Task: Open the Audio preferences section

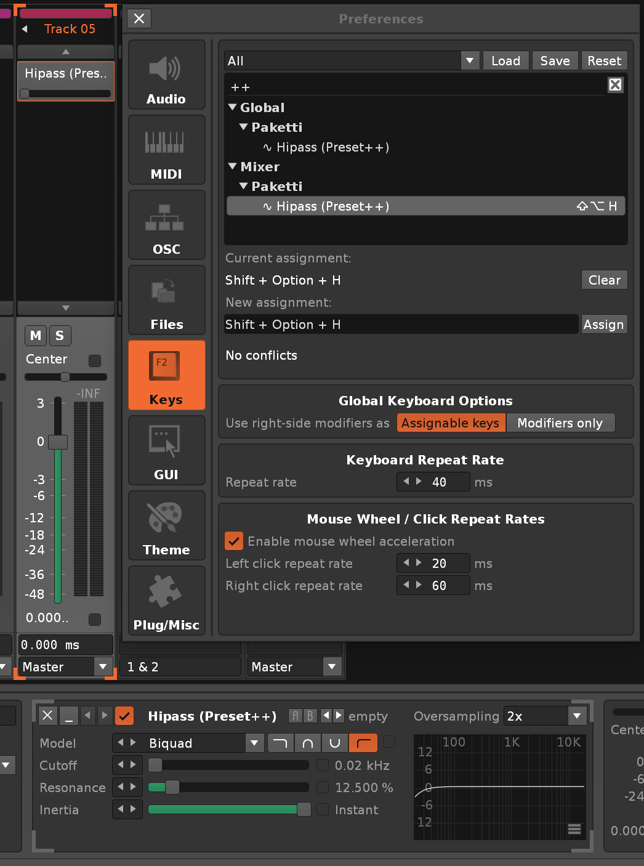Action: click(166, 75)
